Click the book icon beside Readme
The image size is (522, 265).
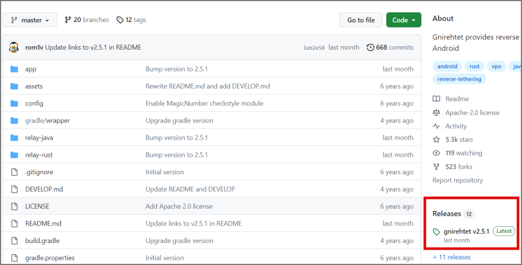pyautogui.click(x=436, y=99)
